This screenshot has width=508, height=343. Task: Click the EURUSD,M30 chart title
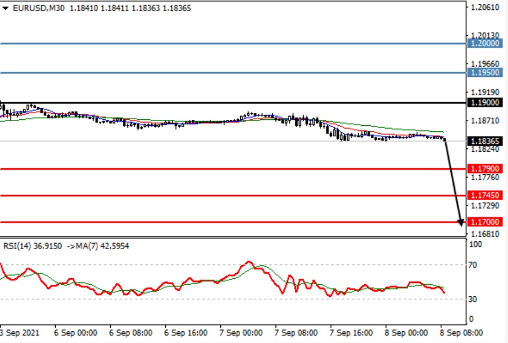[x=39, y=8]
